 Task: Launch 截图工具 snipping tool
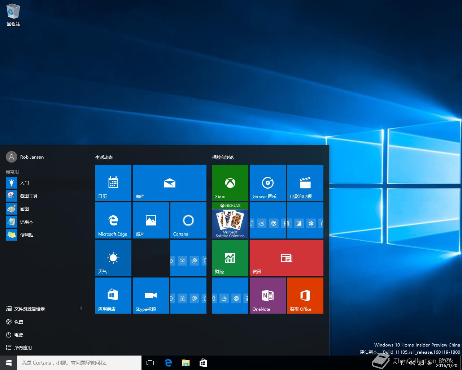(45, 196)
